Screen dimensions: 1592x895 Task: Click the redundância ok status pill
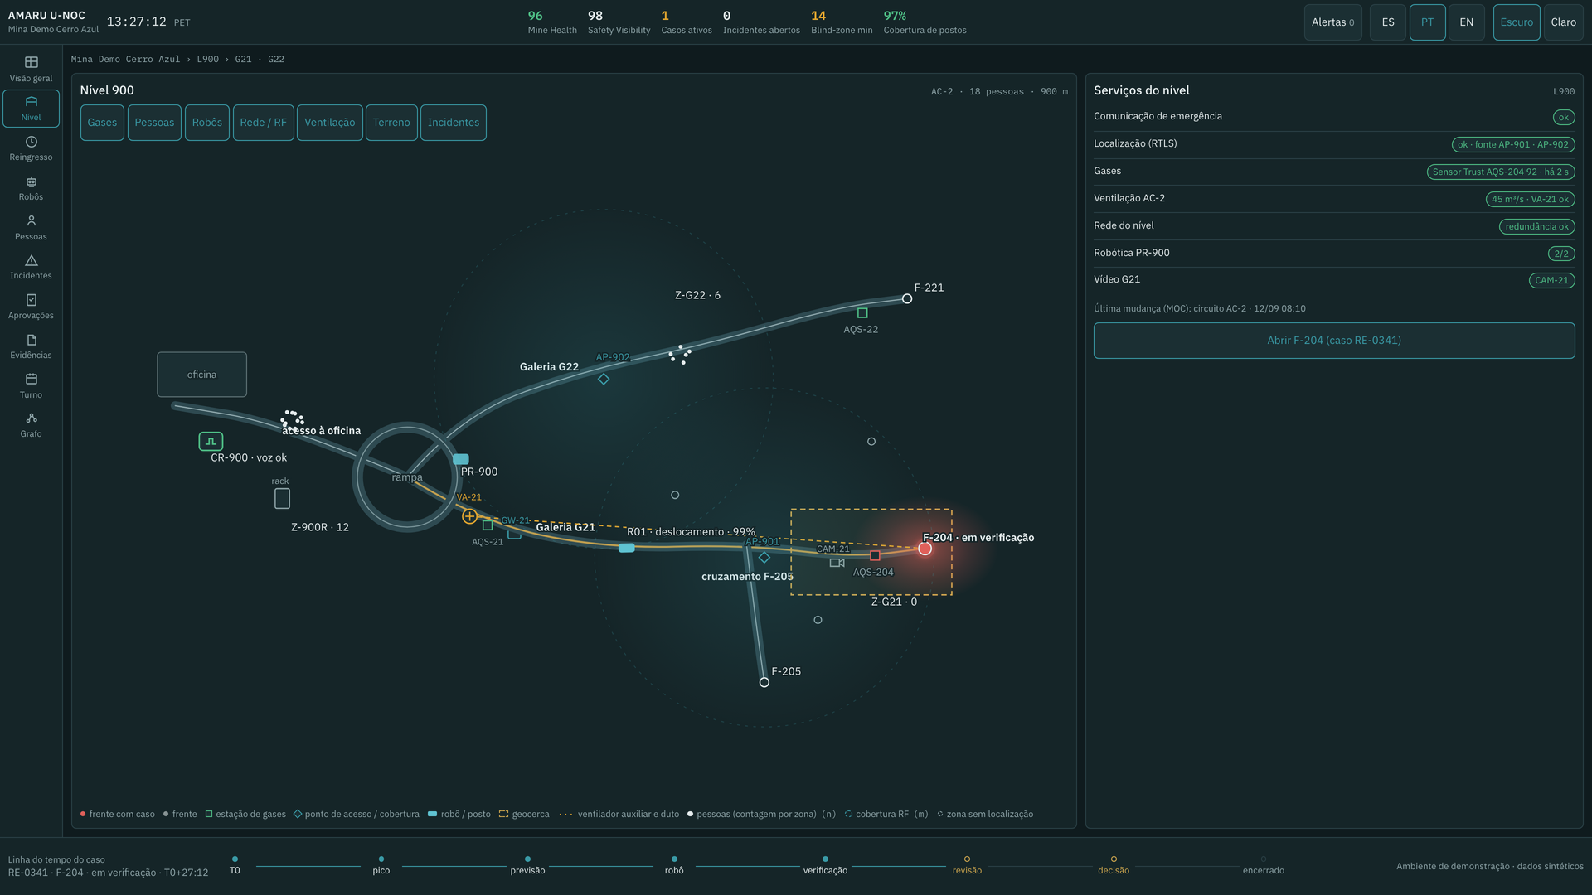[1537, 226]
